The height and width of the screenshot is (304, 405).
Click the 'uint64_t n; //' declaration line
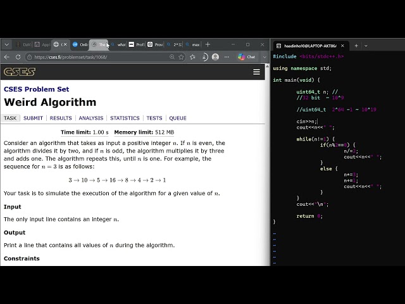(x=317, y=92)
